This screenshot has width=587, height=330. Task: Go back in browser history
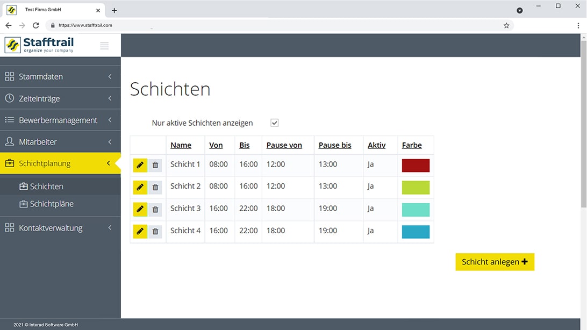tap(8, 25)
